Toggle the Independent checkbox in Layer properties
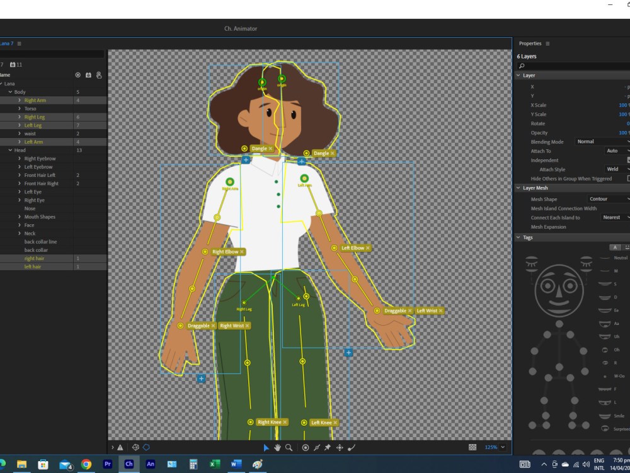Image resolution: width=630 pixels, height=473 pixels. coord(627,160)
